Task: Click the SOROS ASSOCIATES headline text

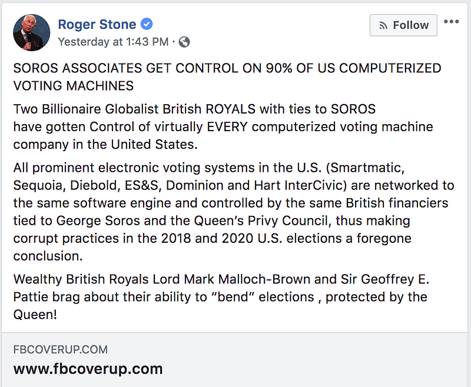Action: (227, 77)
